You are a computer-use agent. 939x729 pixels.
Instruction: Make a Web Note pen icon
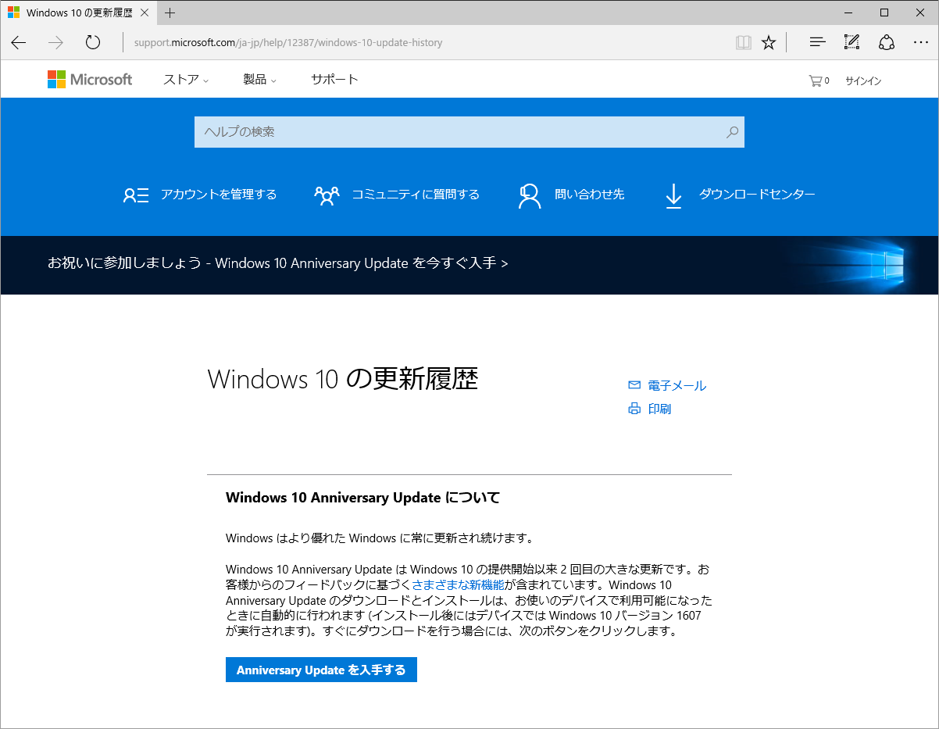coord(852,42)
